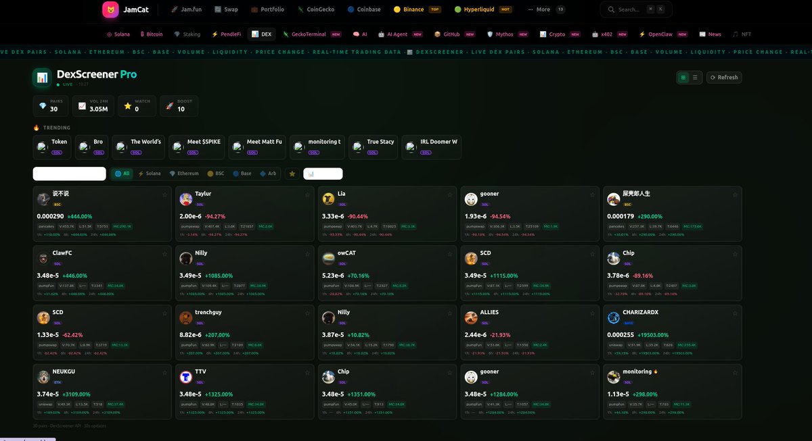Open trending item Bro
The image size is (812, 441).
point(92,147)
